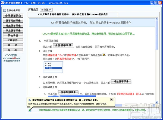Click the scroll down arrow of help page
163x120 pixels.
click(157, 102)
